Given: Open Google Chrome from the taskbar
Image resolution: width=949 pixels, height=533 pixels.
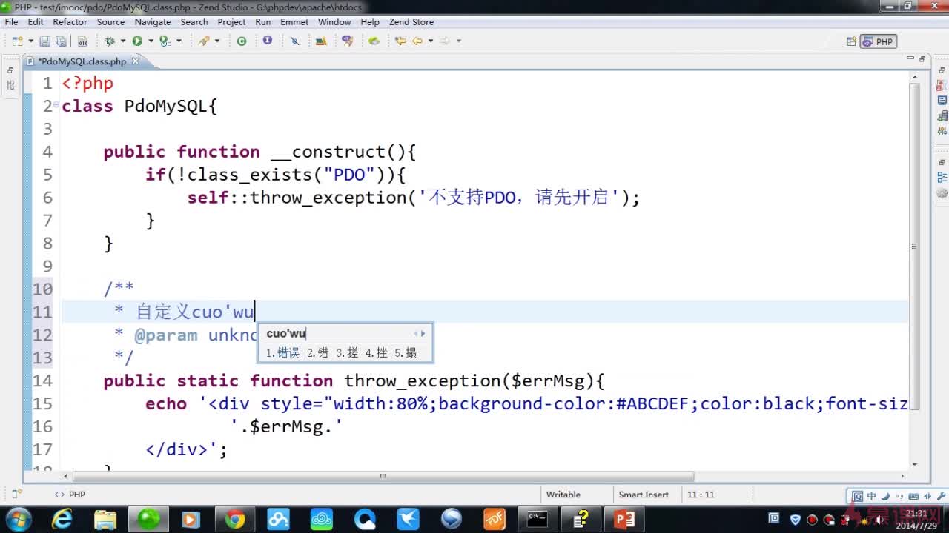Looking at the screenshot, I should pyautogui.click(x=235, y=520).
